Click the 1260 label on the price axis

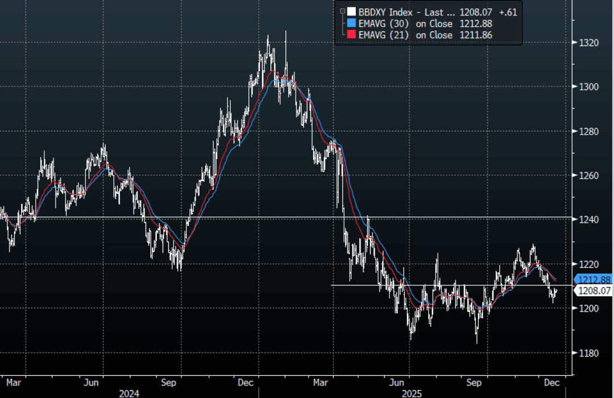(589, 176)
